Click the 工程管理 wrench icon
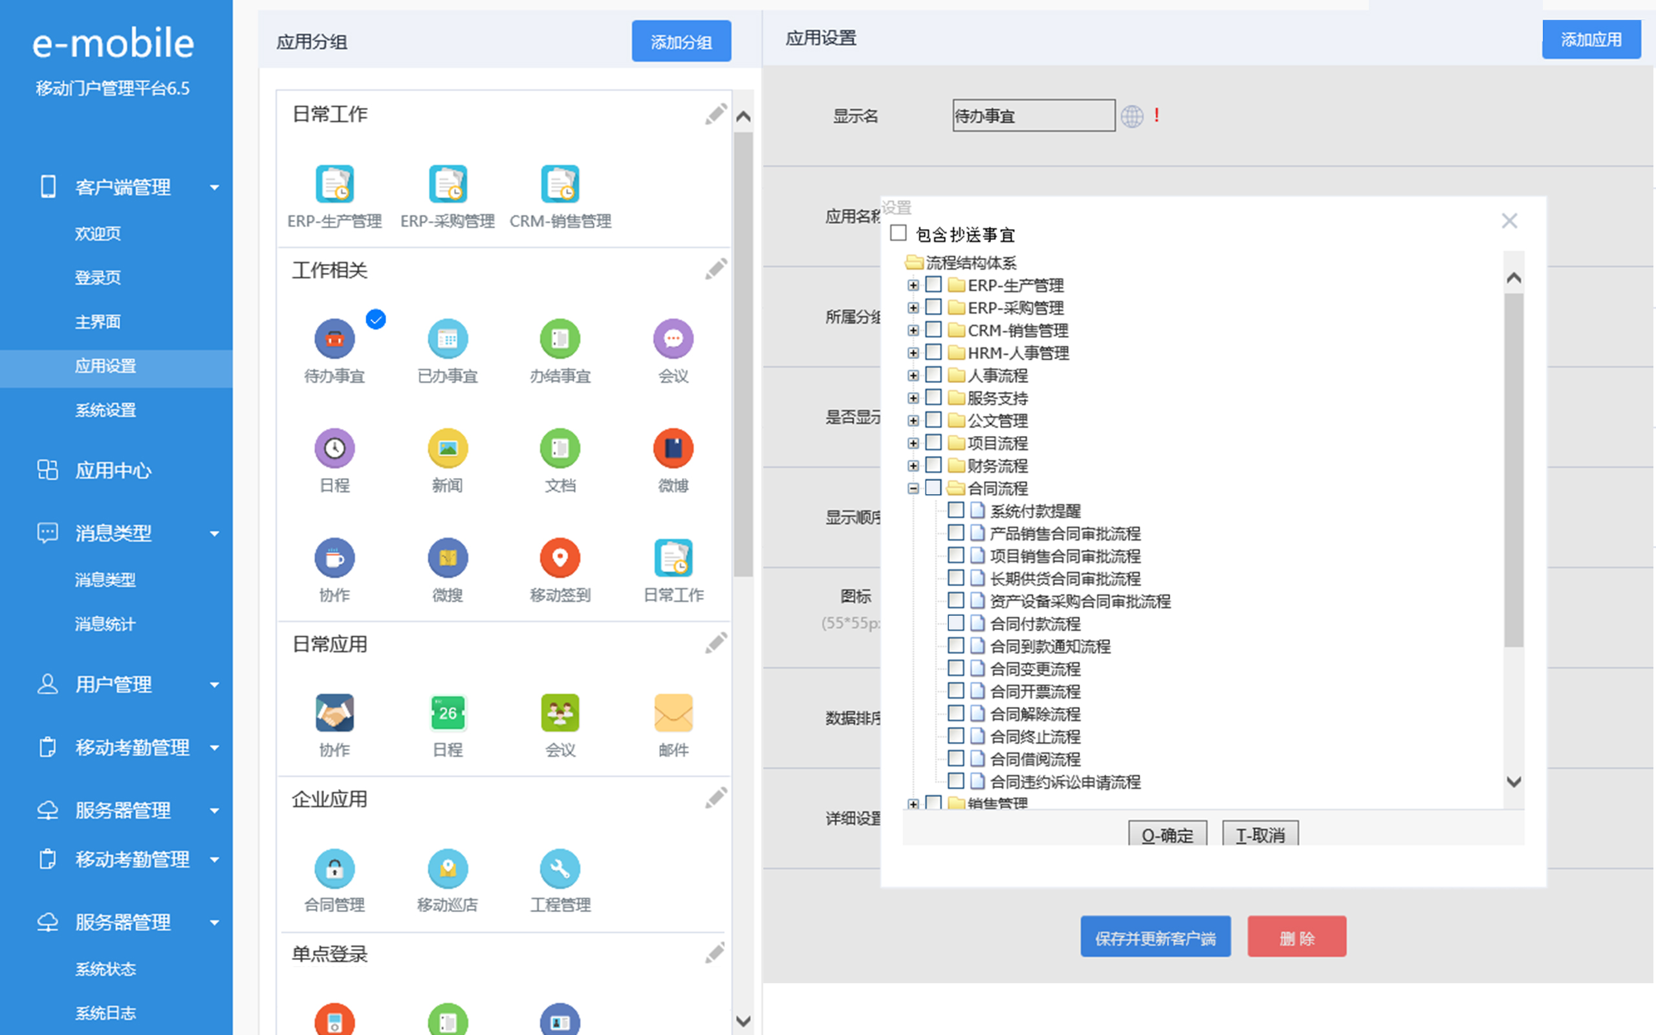 click(560, 868)
